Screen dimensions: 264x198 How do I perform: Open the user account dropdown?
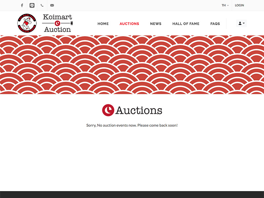click(x=242, y=23)
